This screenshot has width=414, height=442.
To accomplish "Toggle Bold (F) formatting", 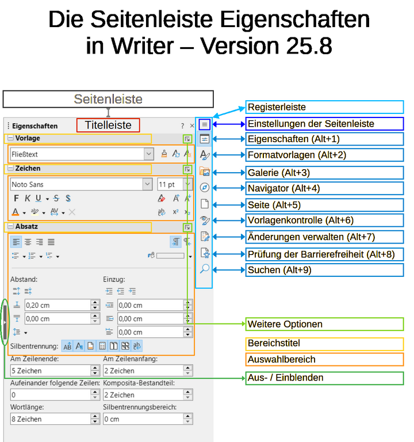I will tap(16, 199).
